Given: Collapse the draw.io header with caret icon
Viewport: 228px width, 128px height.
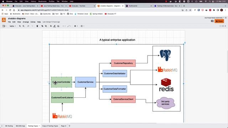Looking at the screenshot, I should click(225, 26).
